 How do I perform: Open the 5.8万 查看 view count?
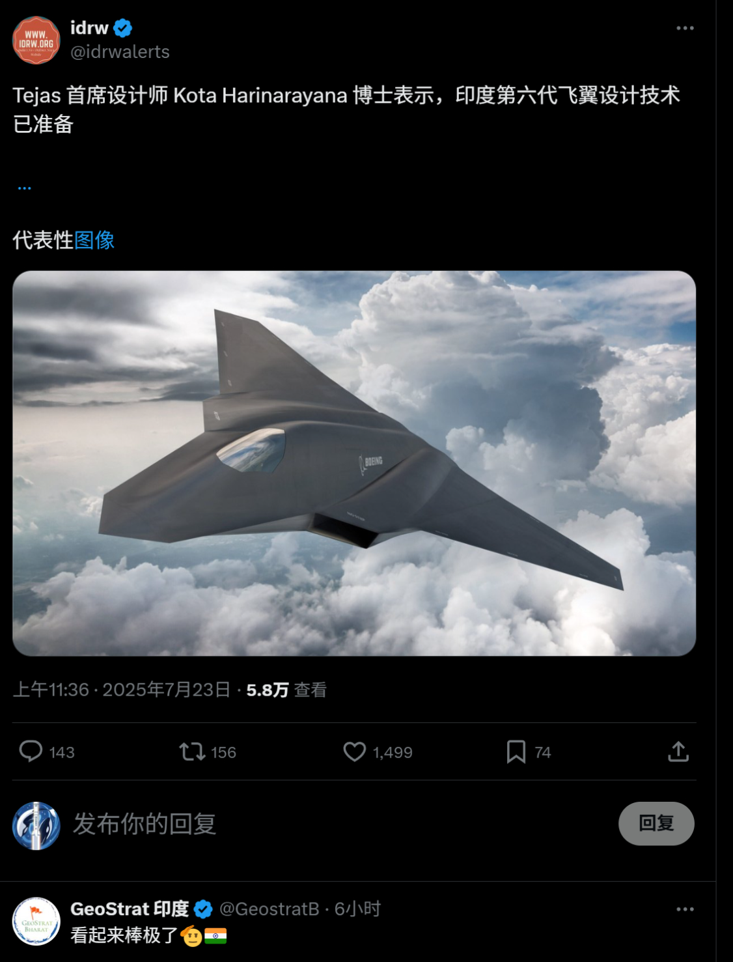[286, 690]
